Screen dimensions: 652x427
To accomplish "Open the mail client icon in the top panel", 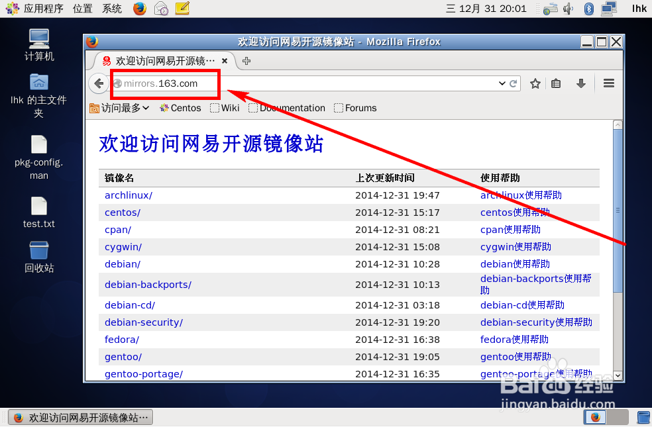I will pos(161,9).
